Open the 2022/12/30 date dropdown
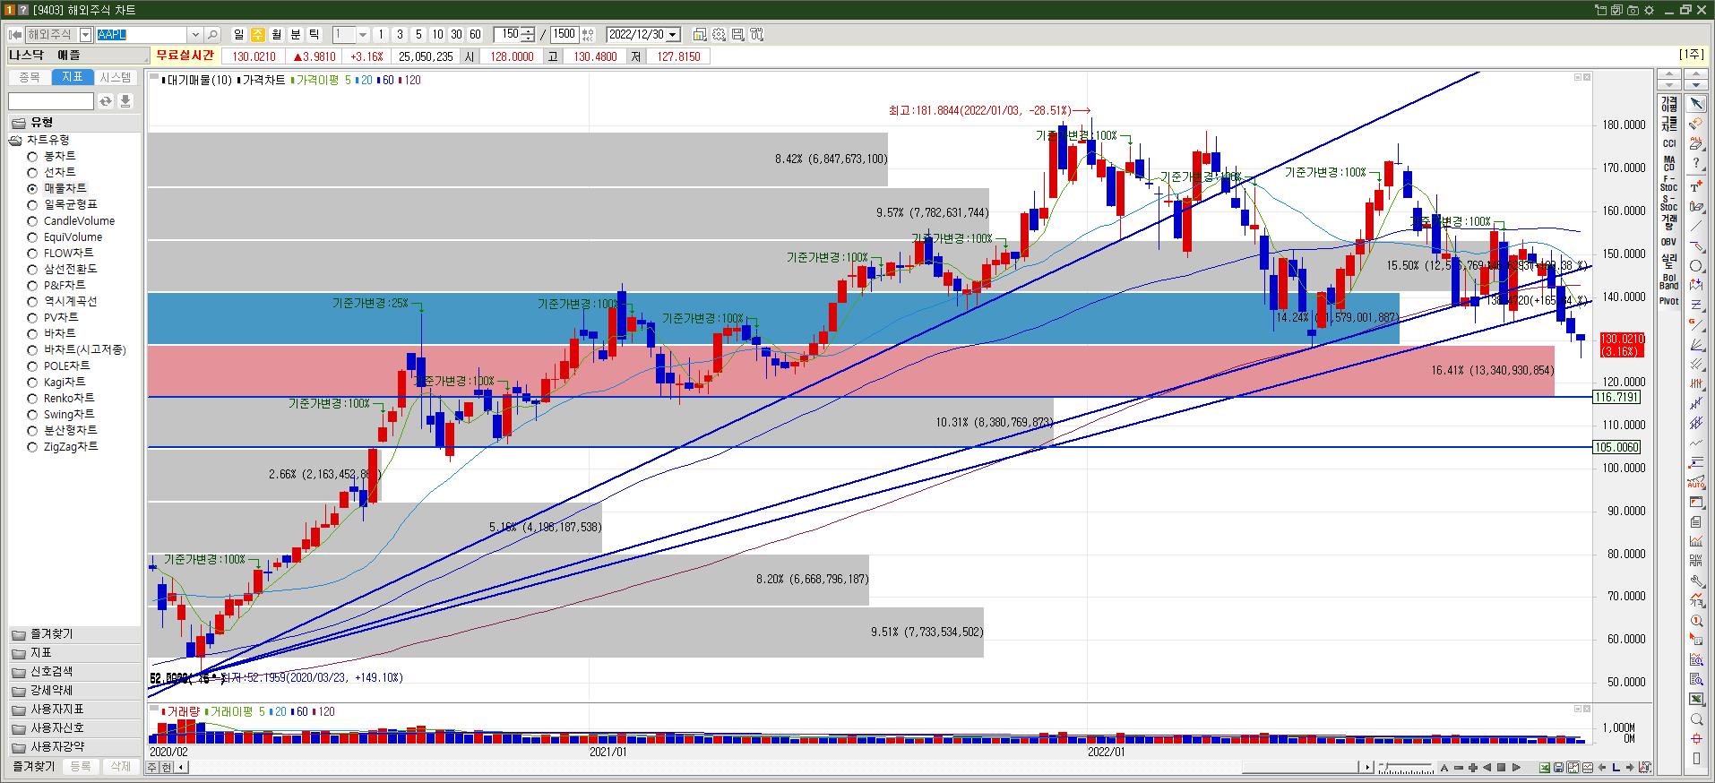This screenshot has width=1715, height=783. point(673,35)
